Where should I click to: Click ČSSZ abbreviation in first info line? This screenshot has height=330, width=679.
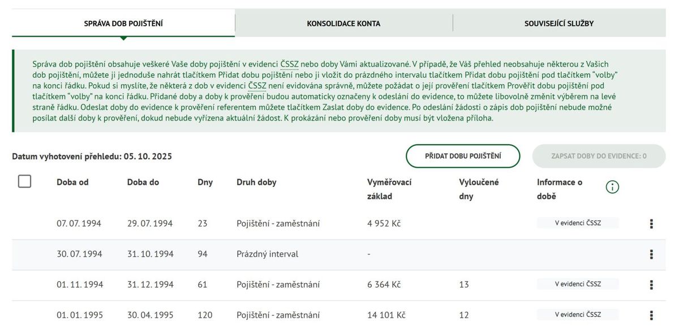pyautogui.click(x=290, y=64)
